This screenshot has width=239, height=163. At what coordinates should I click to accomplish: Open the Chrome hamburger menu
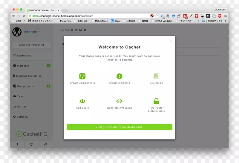click(225, 16)
